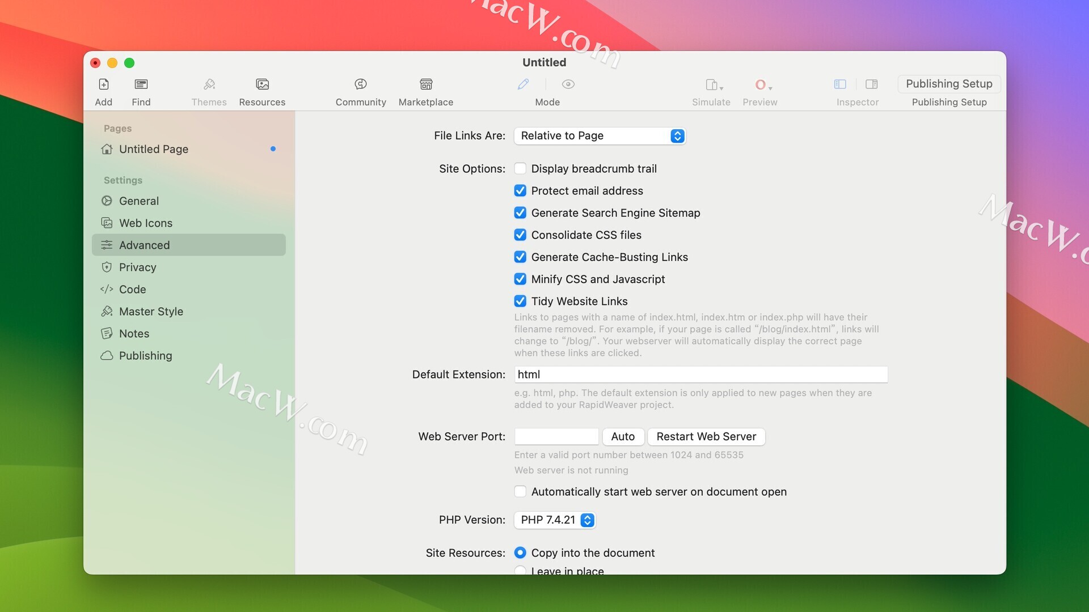Open Privacy settings section
The image size is (1089, 612).
coord(189,267)
